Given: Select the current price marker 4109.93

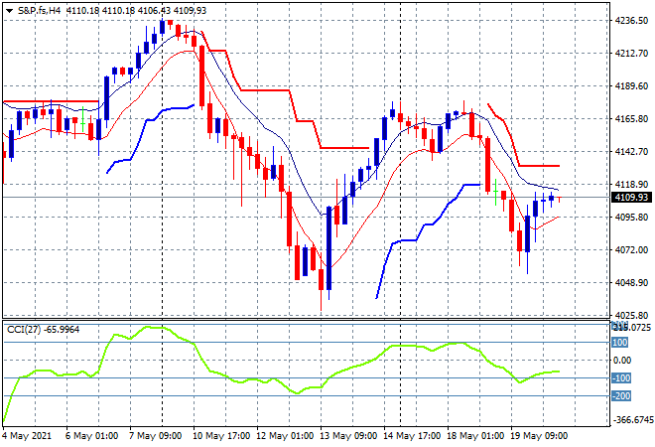Looking at the screenshot, I should [631, 197].
